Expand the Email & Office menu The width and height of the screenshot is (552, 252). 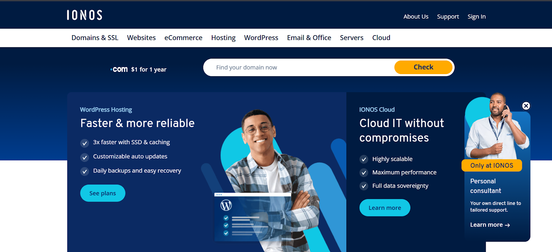pyautogui.click(x=309, y=38)
